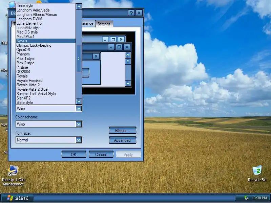Pick Pristine in the style list
The height and width of the screenshot is (203, 271).
click(46, 67)
